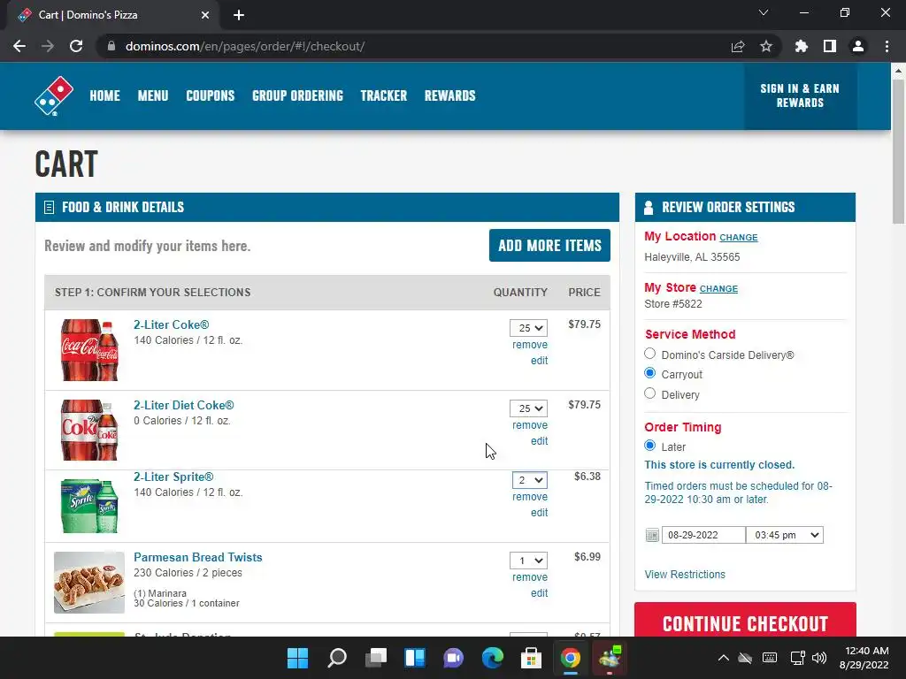Select Domino's Carside Delivery radio option
This screenshot has height=679, width=906.
click(650, 354)
